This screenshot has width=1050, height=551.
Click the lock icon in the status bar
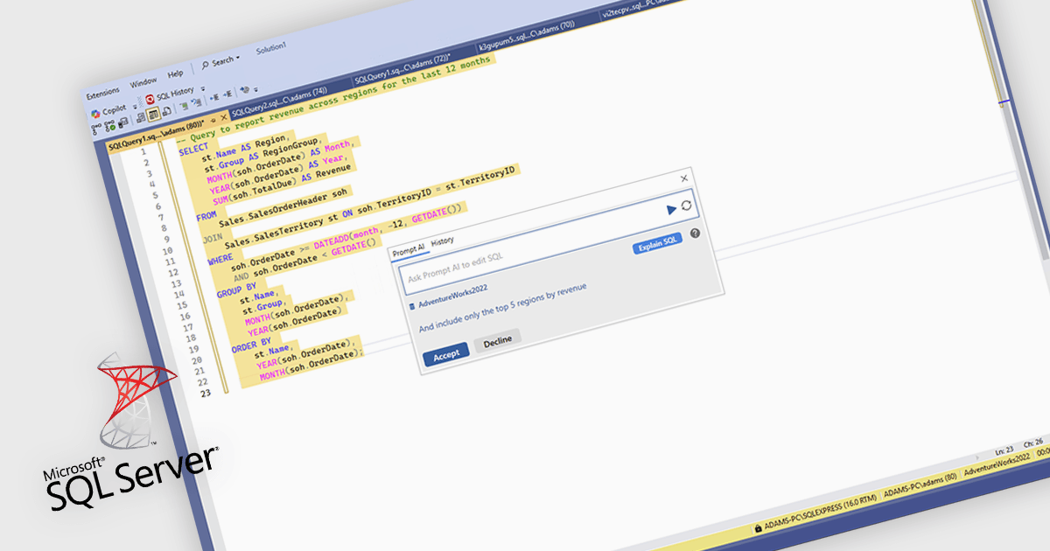[x=757, y=527]
